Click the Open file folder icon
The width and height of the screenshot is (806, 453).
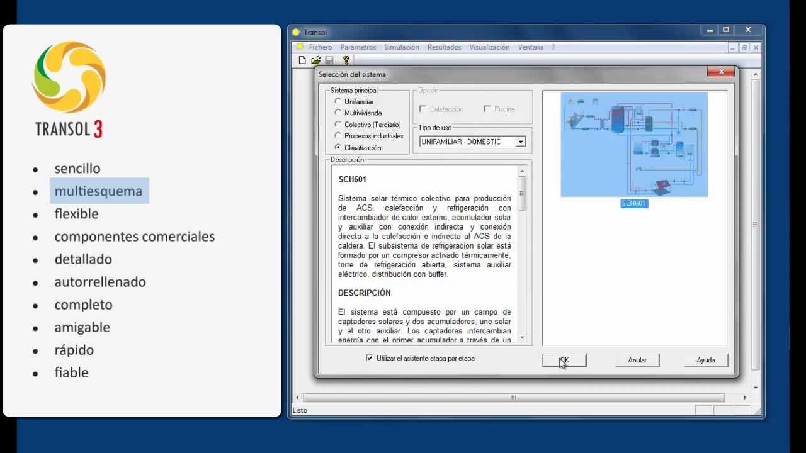316,60
